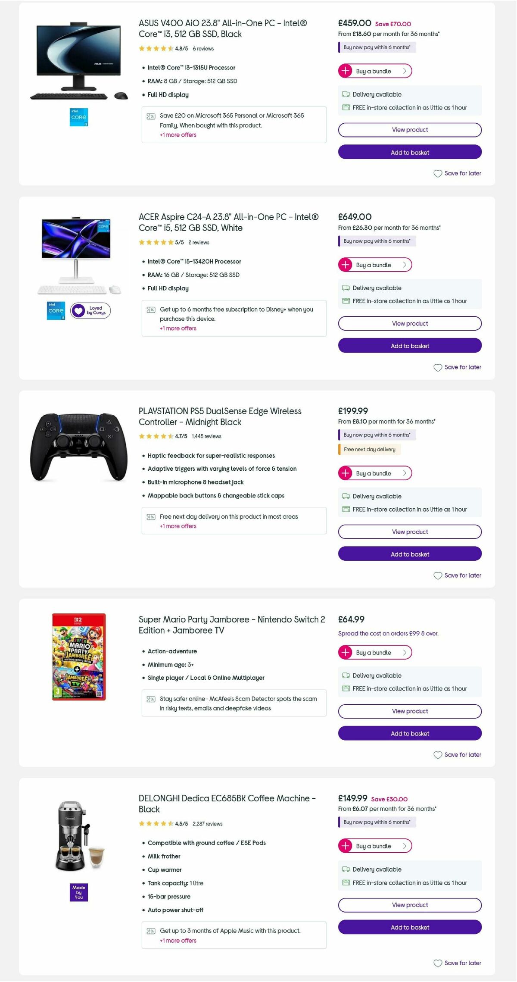Image resolution: width=517 pixels, height=982 pixels.
Task: Toggle Save for later on the ACER Aspire
Action: point(457,367)
